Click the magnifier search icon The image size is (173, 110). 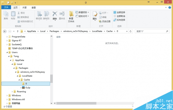tap(167, 31)
